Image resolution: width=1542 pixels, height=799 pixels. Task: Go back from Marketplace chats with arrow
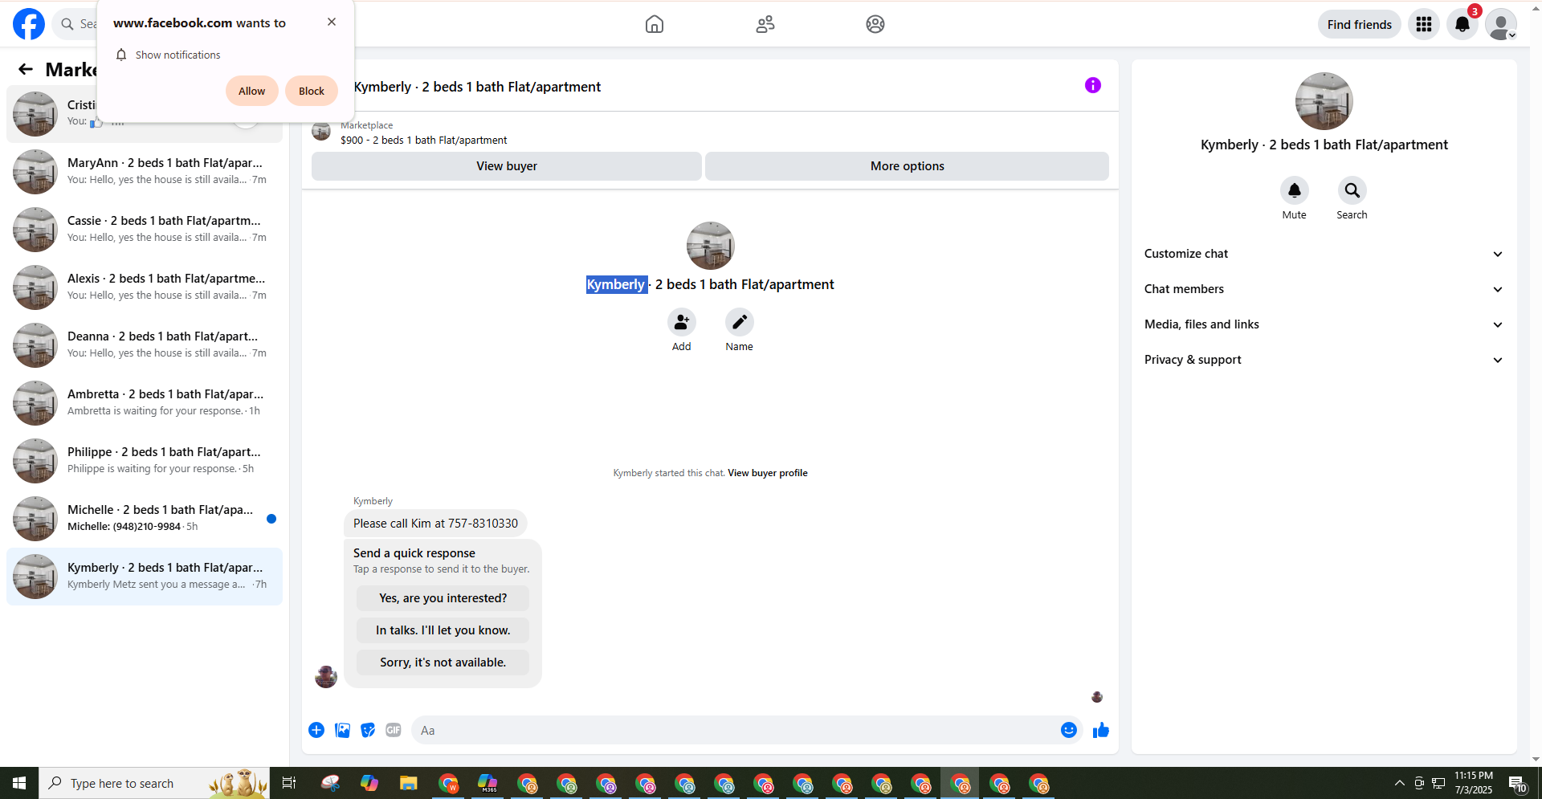click(x=26, y=69)
